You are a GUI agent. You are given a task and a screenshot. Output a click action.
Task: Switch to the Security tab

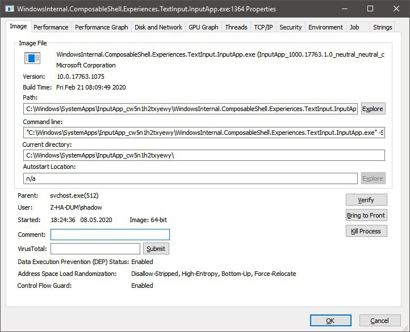(x=291, y=27)
